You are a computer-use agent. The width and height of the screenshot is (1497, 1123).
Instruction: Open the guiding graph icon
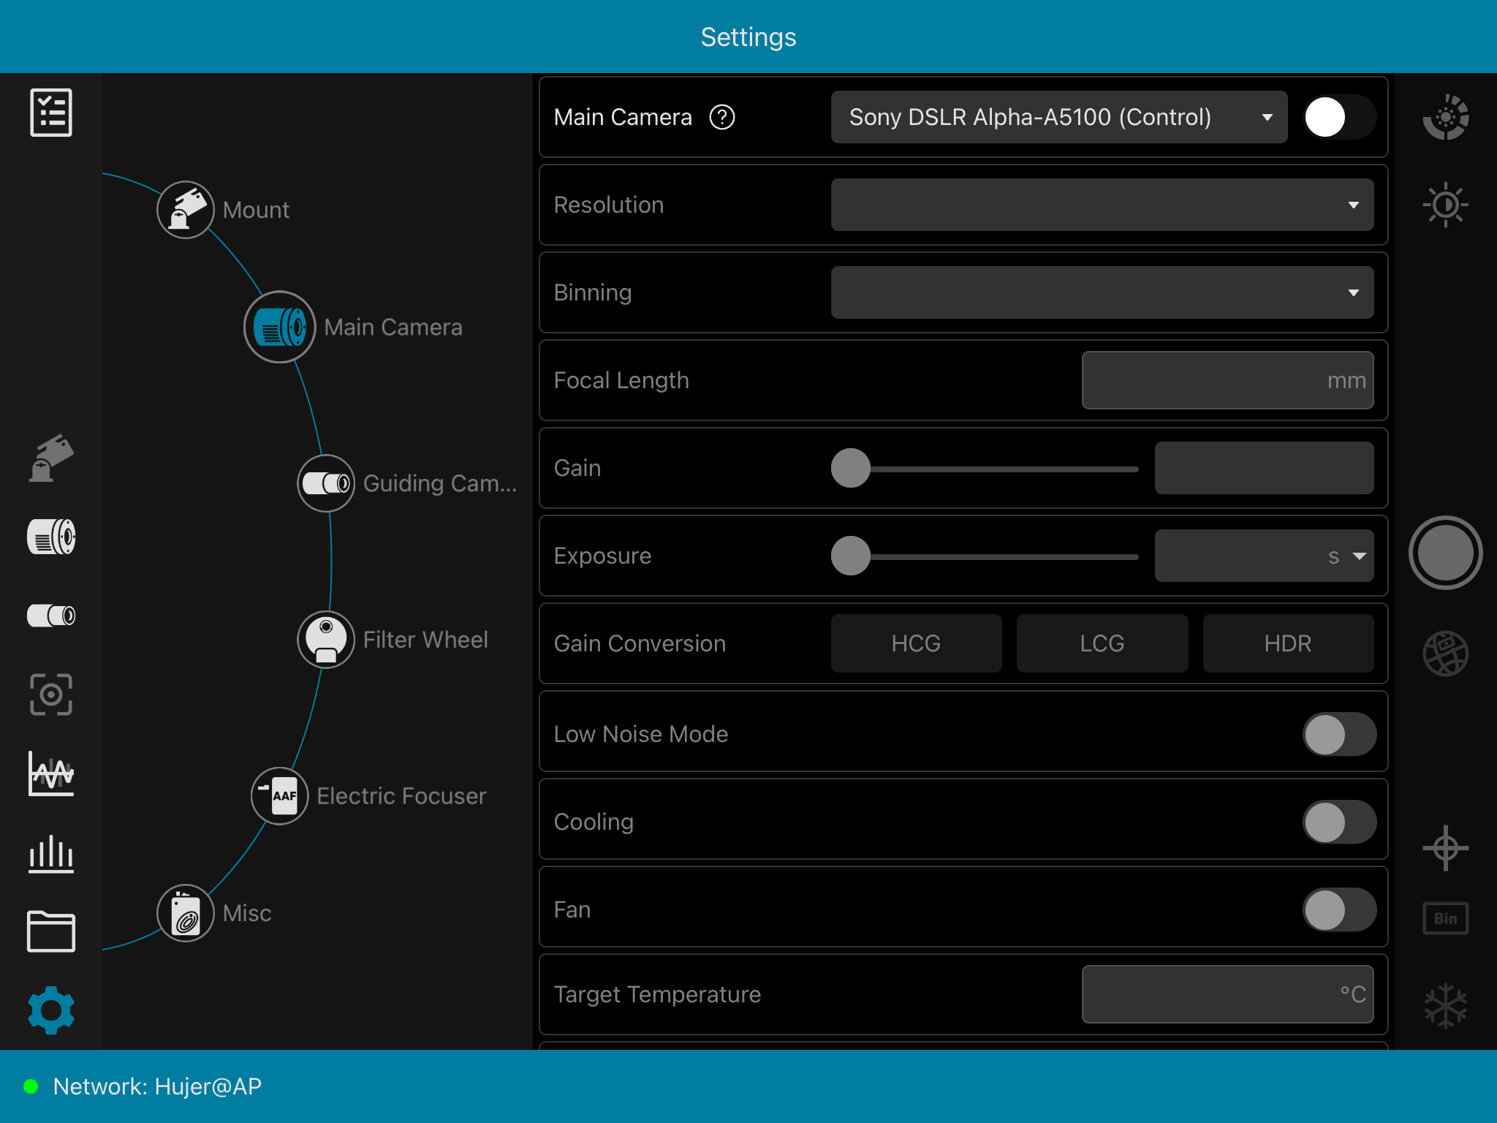coord(51,774)
